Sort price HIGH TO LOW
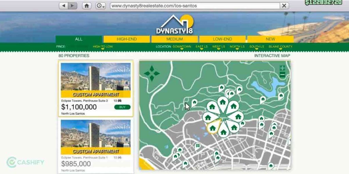 tap(103, 47)
